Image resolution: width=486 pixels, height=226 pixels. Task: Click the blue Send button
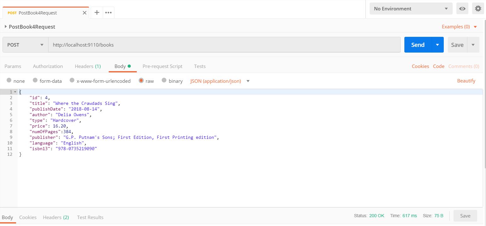pos(418,45)
